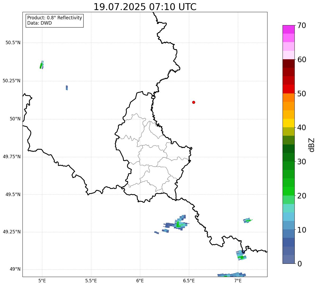The width and height of the screenshot is (318, 286).
Task: Pick the dark maroon swatch just below 60 dBZ
Action: pos(289,63)
